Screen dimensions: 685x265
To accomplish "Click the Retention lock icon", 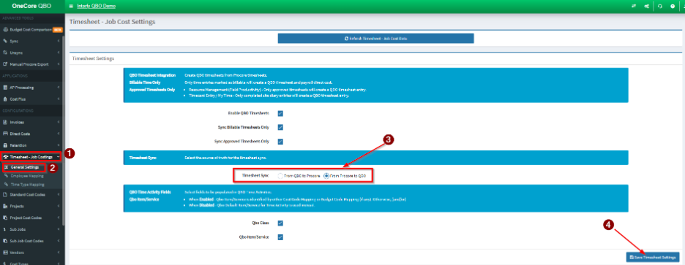I will pos(5,145).
